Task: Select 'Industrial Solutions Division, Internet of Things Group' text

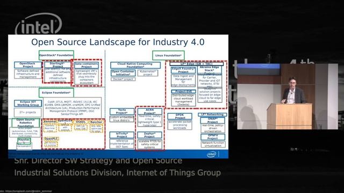Action: click(x=118, y=173)
